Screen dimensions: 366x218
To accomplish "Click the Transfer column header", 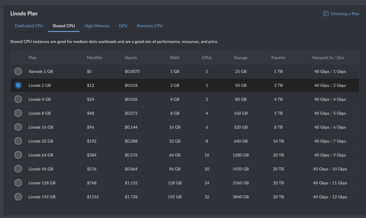I will tap(278, 58).
